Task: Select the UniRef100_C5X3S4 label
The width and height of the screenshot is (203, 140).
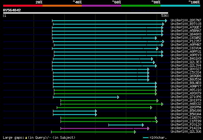Action: pyautogui.click(x=186, y=72)
